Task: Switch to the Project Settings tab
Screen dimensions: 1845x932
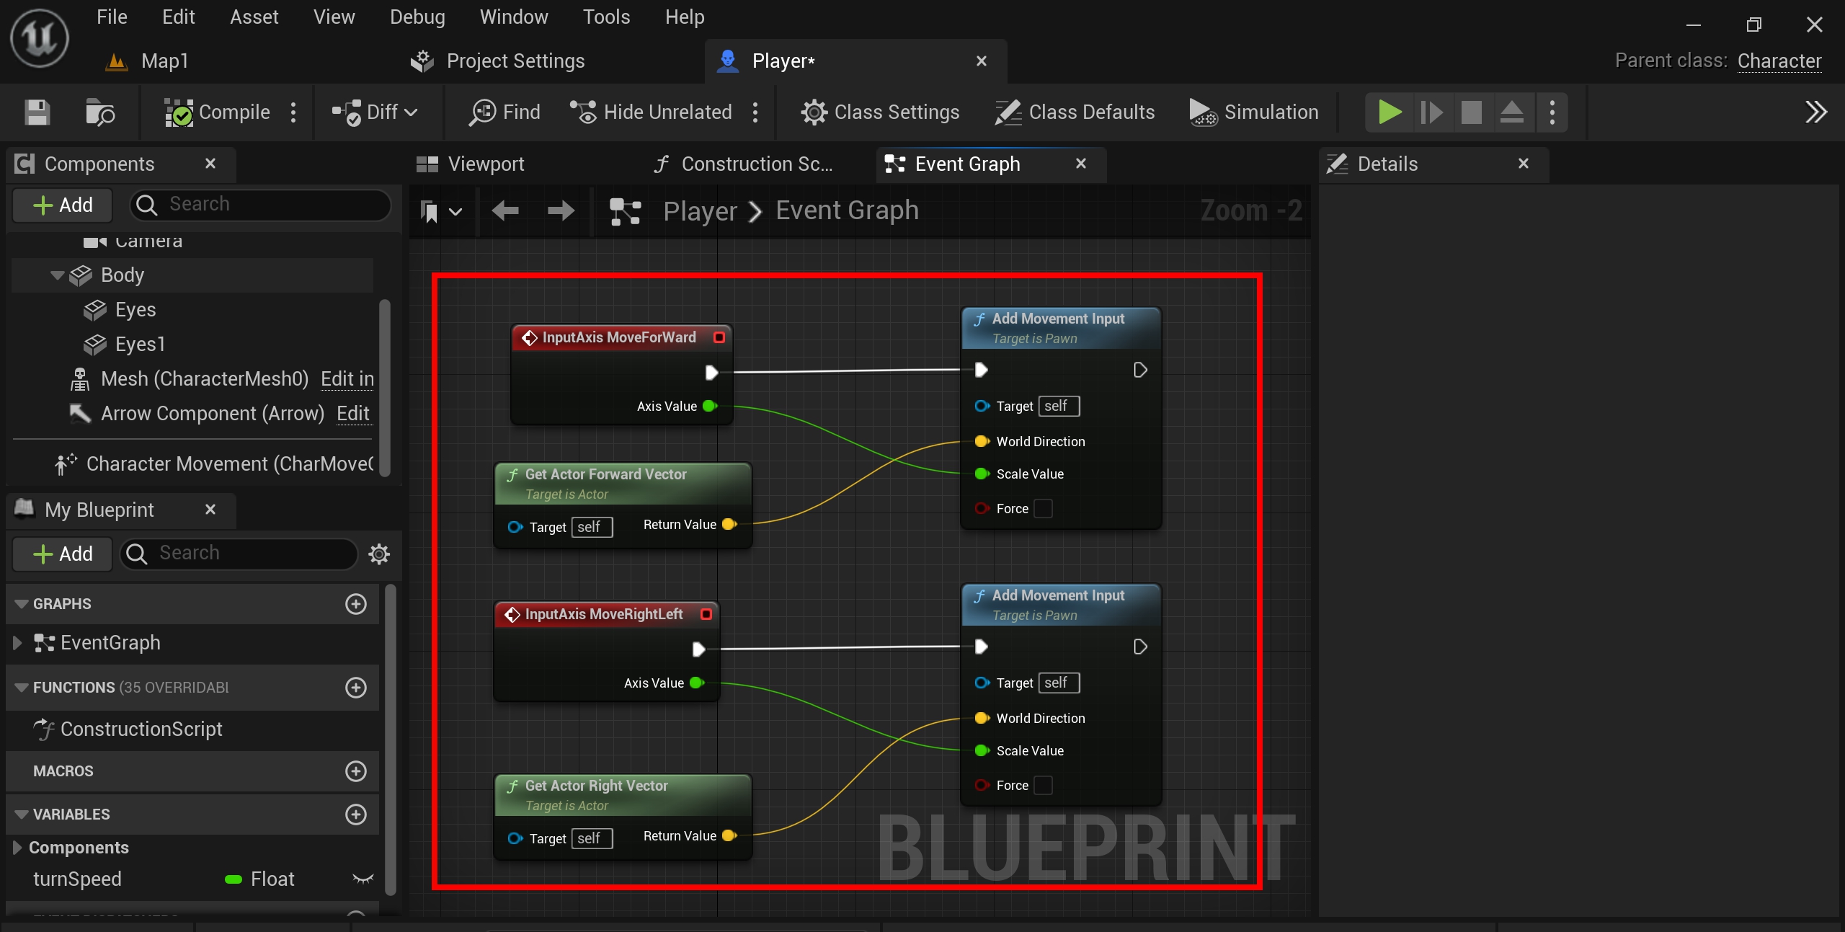Action: pos(498,61)
